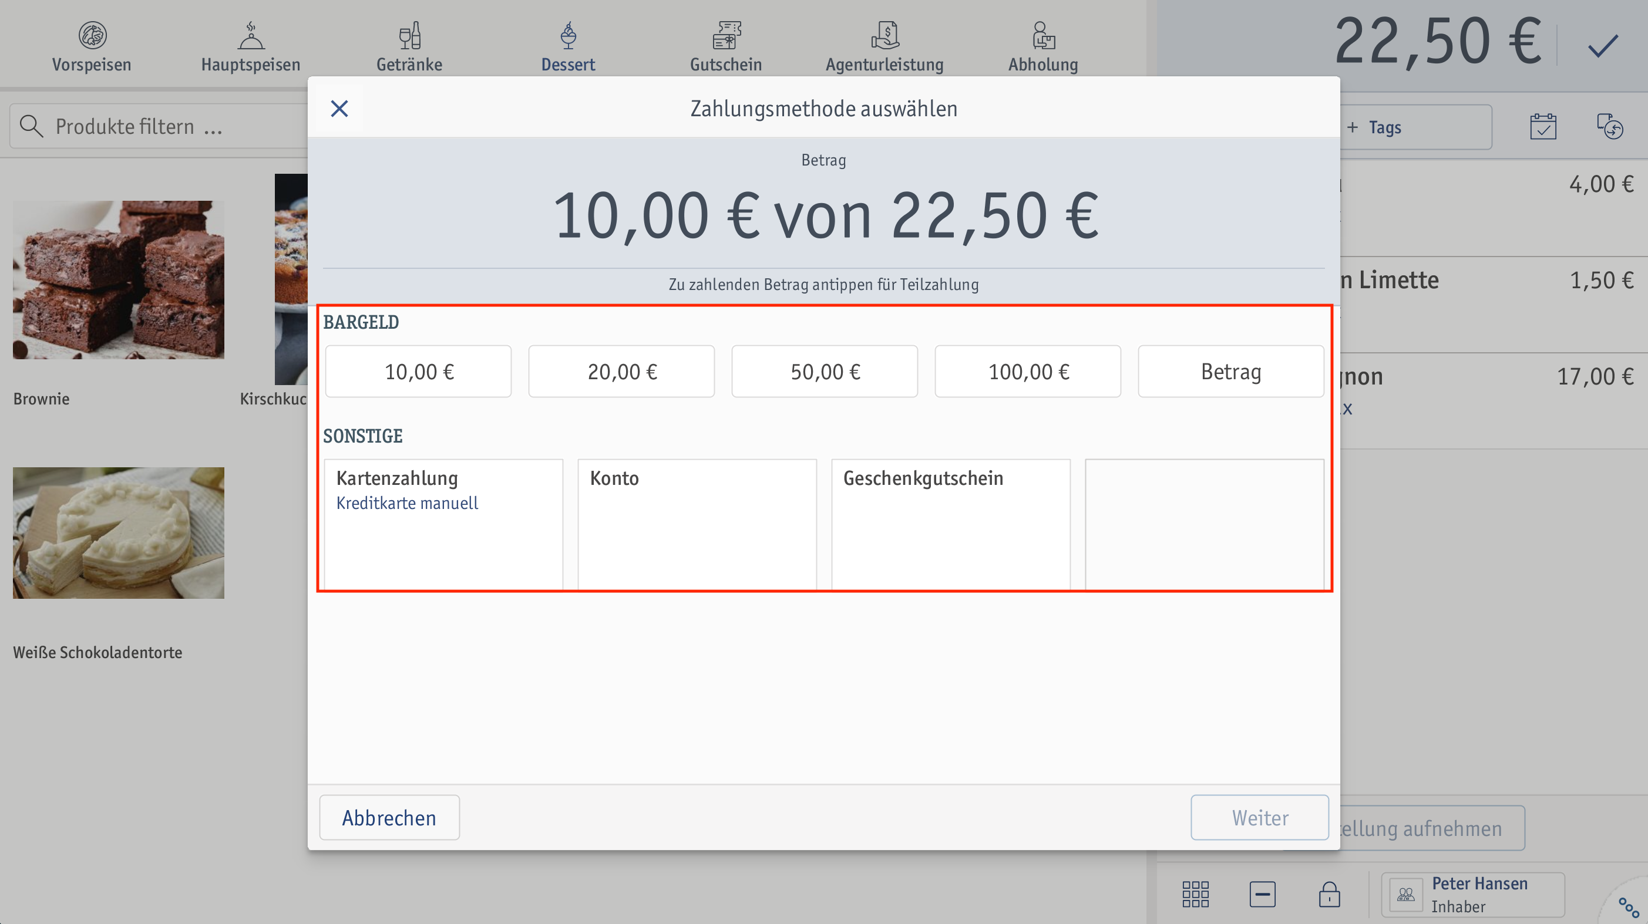1648x924 pixels.
Task: Click the 22,50 € total amount
Action: click(x=1438, y=42)
